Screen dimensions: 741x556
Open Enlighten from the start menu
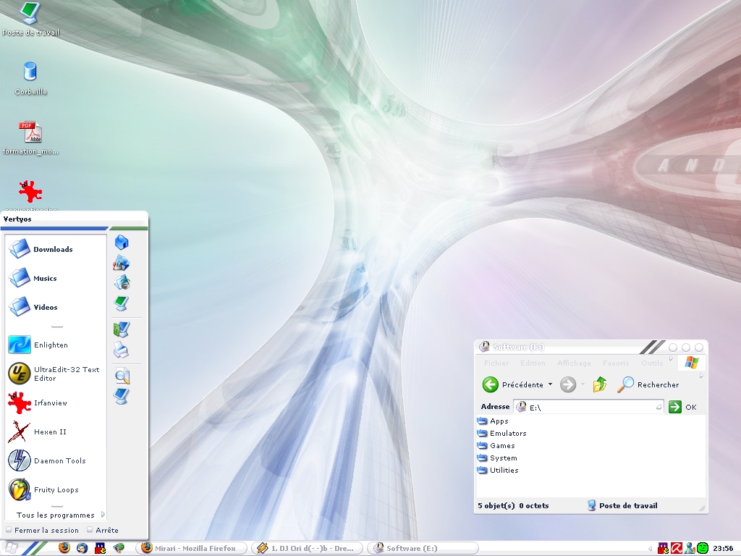pyautogui.click(x=51, y=345)
